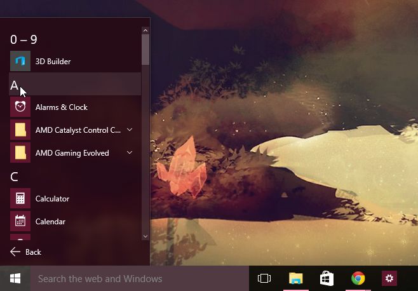The height and width of the screenshot is (291, 418).
Task: Click the Calculator app icon
Action: tap(20, 199)
